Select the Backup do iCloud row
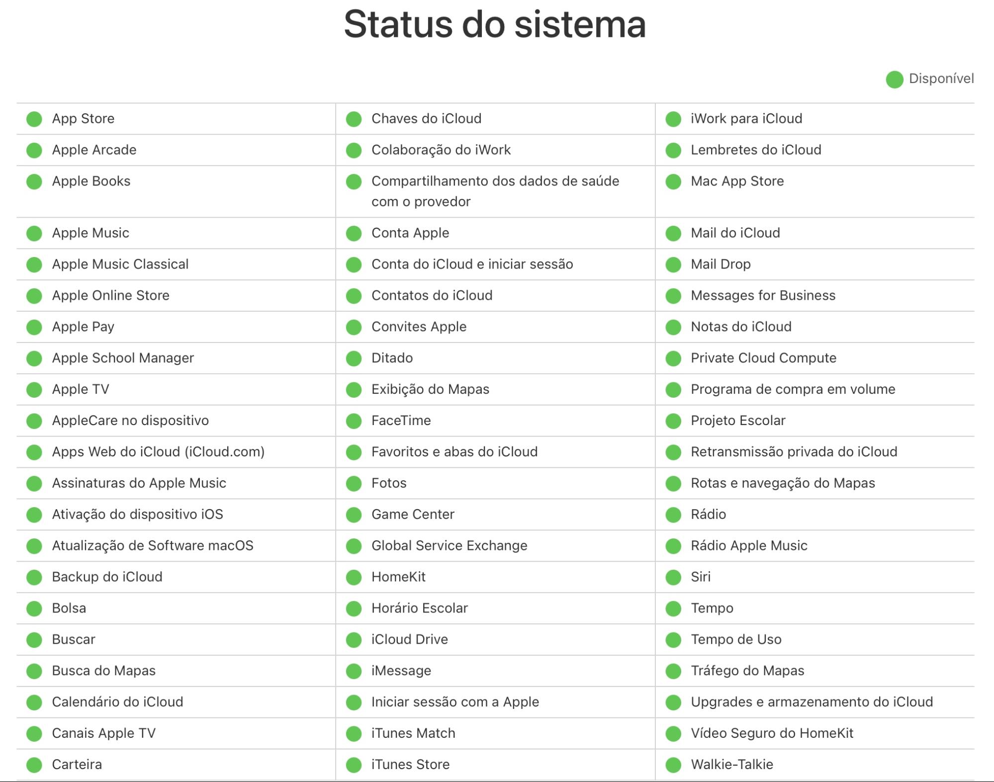 point(106,577)
